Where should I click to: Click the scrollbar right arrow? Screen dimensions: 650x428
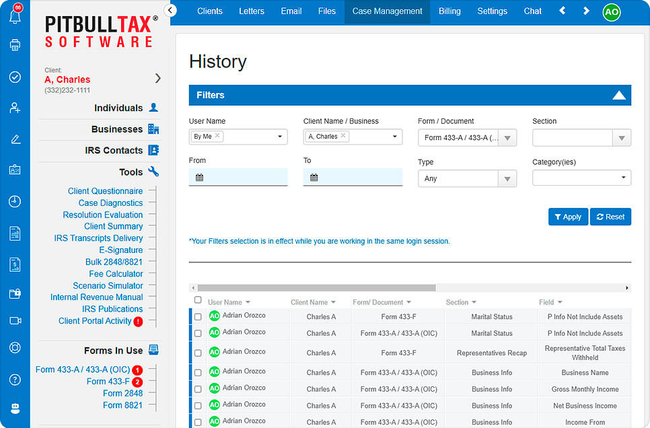click(x=627, y=288)
